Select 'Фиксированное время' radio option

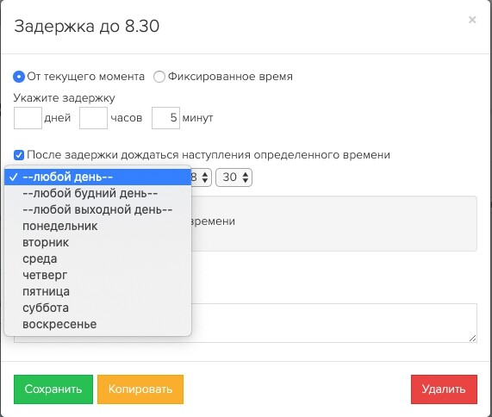pyautogui.click(x=159, y=77)
